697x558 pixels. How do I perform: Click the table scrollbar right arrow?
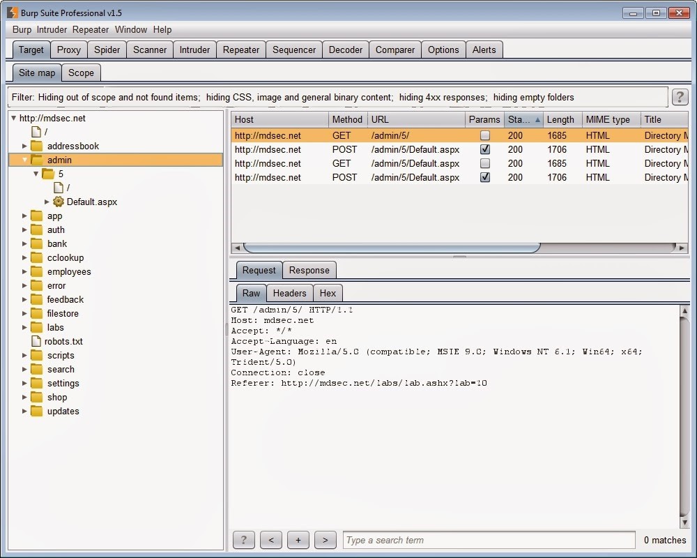(x=682, y=248)
